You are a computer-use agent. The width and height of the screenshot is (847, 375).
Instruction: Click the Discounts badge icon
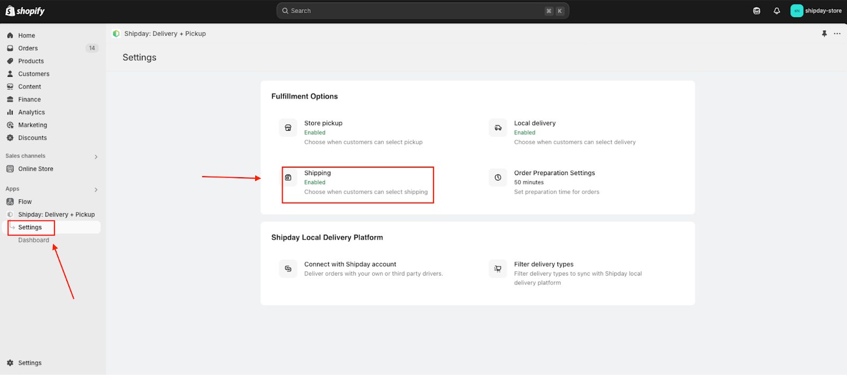point(10,138)
